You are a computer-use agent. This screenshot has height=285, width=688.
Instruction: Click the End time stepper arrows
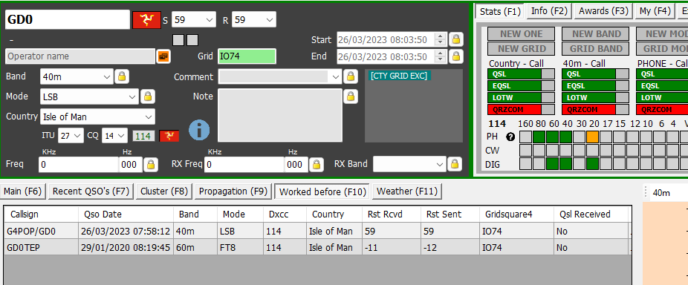point(440,56)
